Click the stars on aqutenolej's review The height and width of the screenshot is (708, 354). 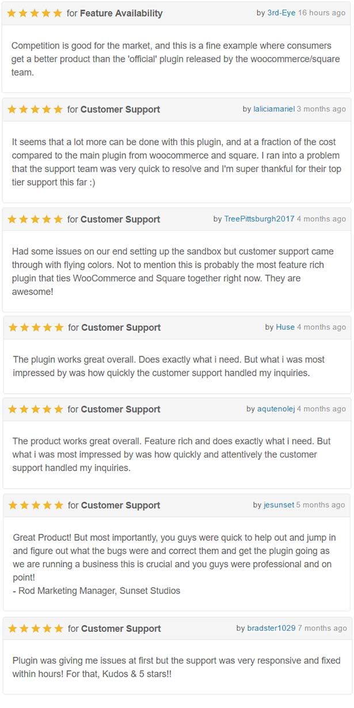point(35,409)
